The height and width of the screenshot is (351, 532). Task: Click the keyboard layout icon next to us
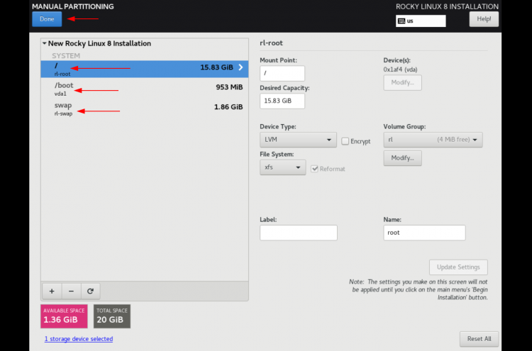click(x=401, y=21)
